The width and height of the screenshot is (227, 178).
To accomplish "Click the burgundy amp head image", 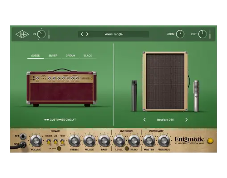I will pos(62,88).
